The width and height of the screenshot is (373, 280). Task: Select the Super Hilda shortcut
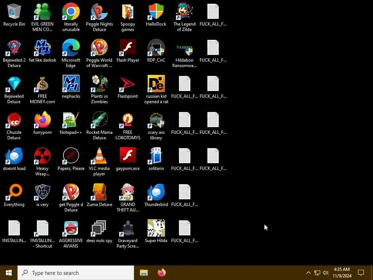coord(156,231)
